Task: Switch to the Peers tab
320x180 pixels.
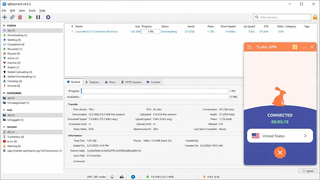Action: point(110,82)
